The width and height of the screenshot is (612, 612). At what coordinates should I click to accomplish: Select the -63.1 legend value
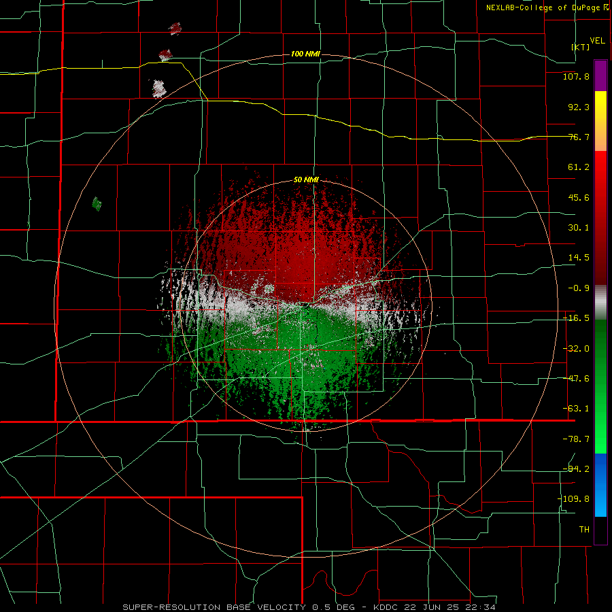[576, 409]
